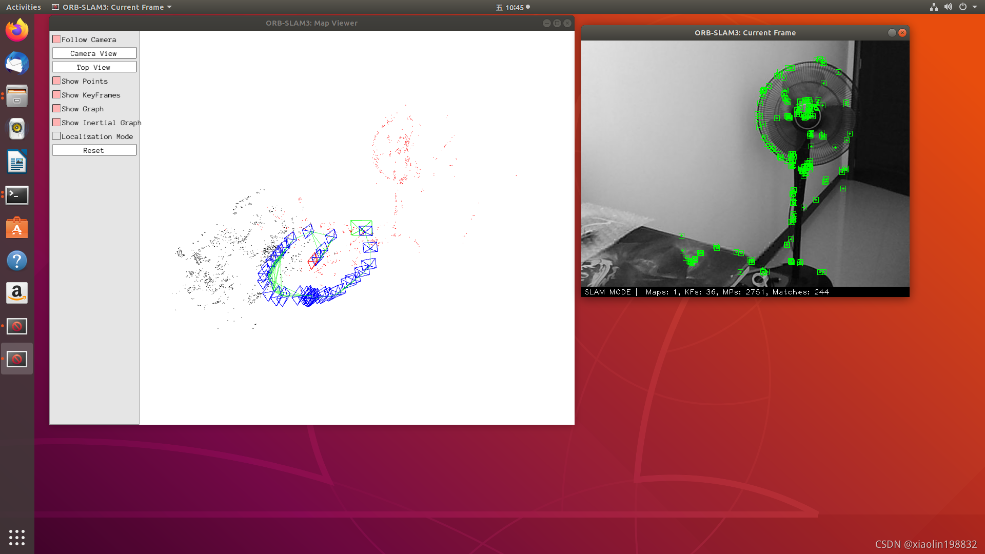
Task: Launch LibreOffice Writer from dock
Action: tap(17, 162)
